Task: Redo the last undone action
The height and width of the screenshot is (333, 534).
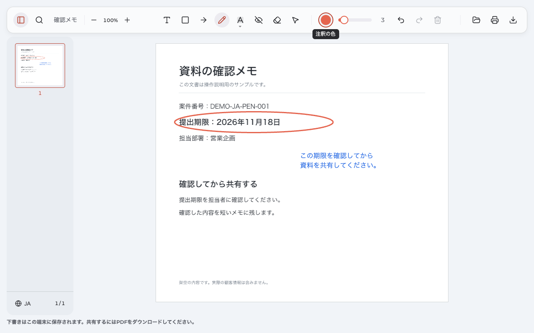Action: coord(419,20)
